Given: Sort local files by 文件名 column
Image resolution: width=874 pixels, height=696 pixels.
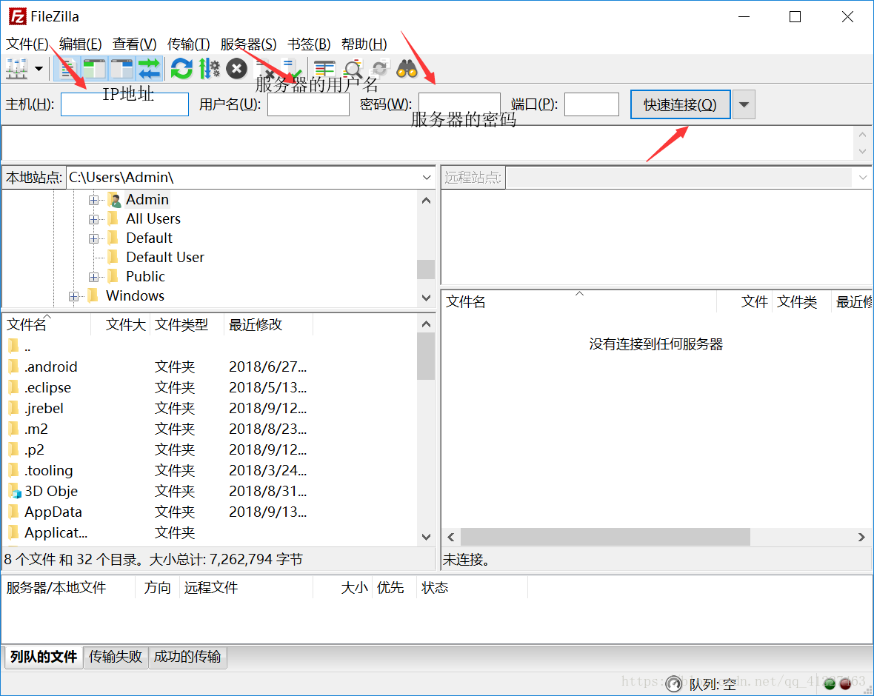Looking at the screenshot, I should [x=47, y=325].
